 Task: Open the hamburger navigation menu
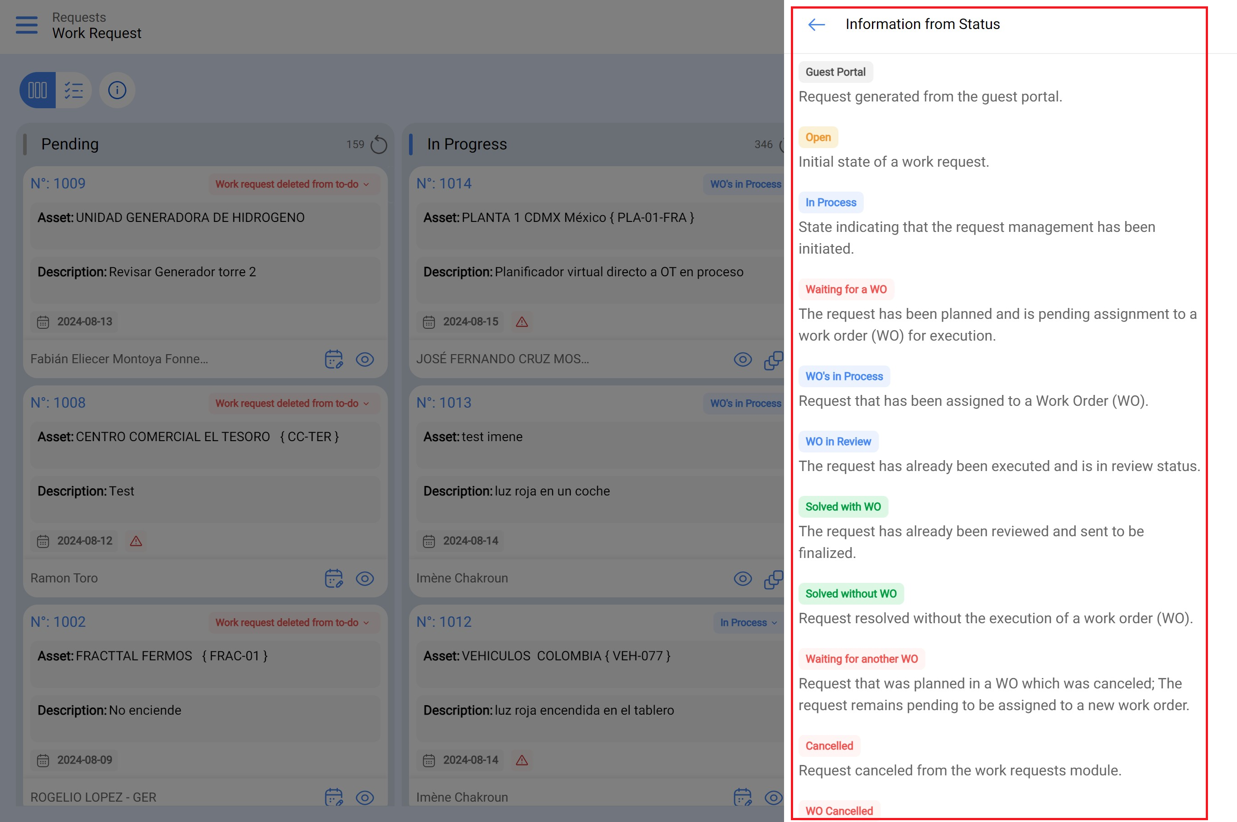tap(27, 24)
